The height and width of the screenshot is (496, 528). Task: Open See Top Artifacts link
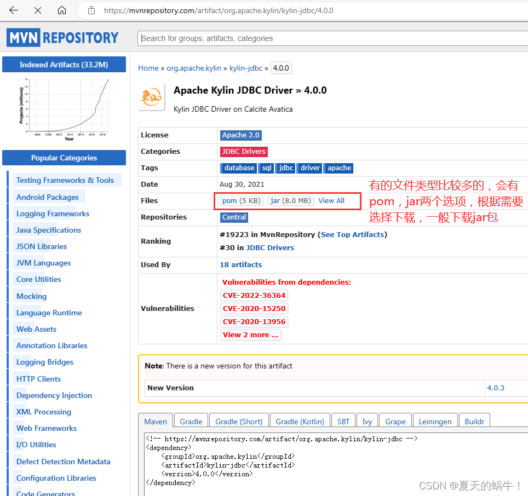[x=352, y=234]
